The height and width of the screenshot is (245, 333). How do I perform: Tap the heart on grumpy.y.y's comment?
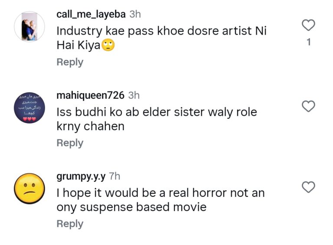point(308,187)
